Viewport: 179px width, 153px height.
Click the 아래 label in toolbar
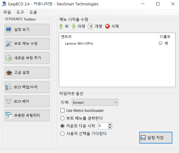point(81,26)
